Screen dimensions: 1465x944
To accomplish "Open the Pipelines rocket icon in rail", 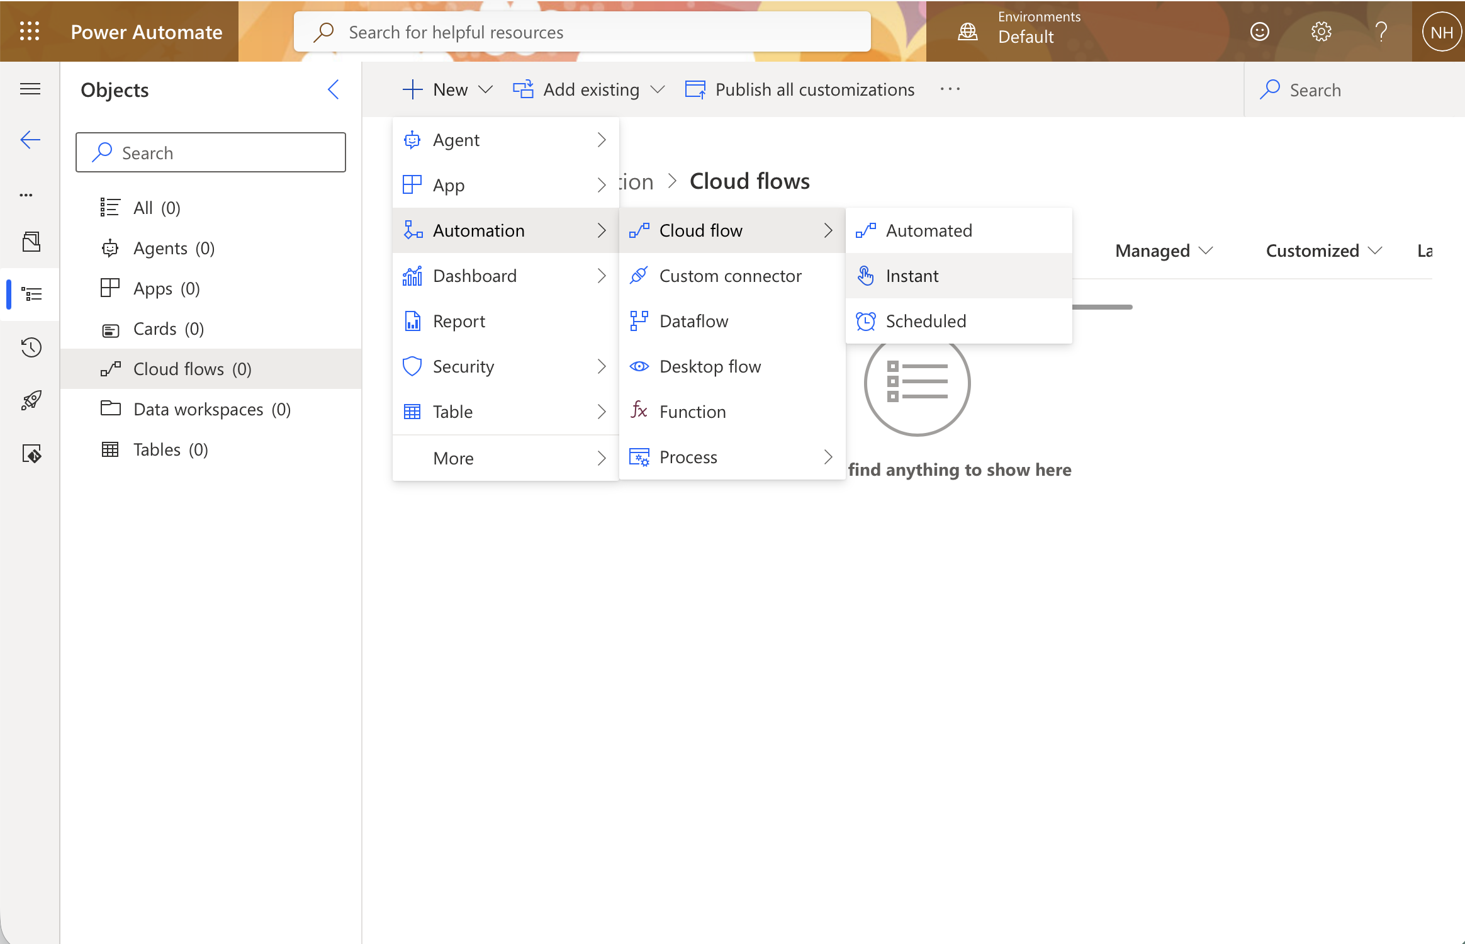I will click(x=31, y=400).
